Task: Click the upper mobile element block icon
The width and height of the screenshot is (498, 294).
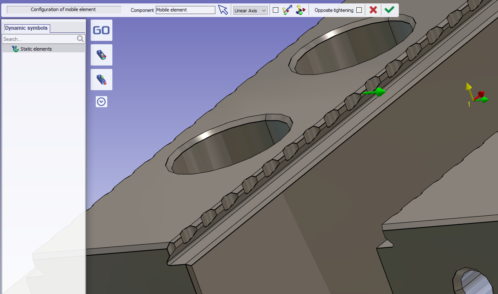Action: click(x=101, y=55)
